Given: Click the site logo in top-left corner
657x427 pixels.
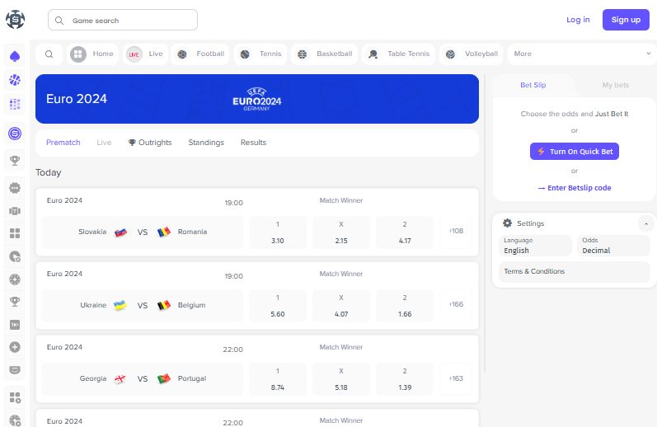Looking at the screenshot, I should click(x=15, y=20).
